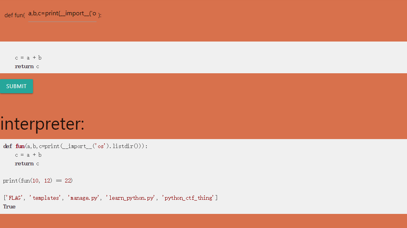Click the number 22 in the print statement
This screenshot has width=407, height=228.
coord(68,181)
